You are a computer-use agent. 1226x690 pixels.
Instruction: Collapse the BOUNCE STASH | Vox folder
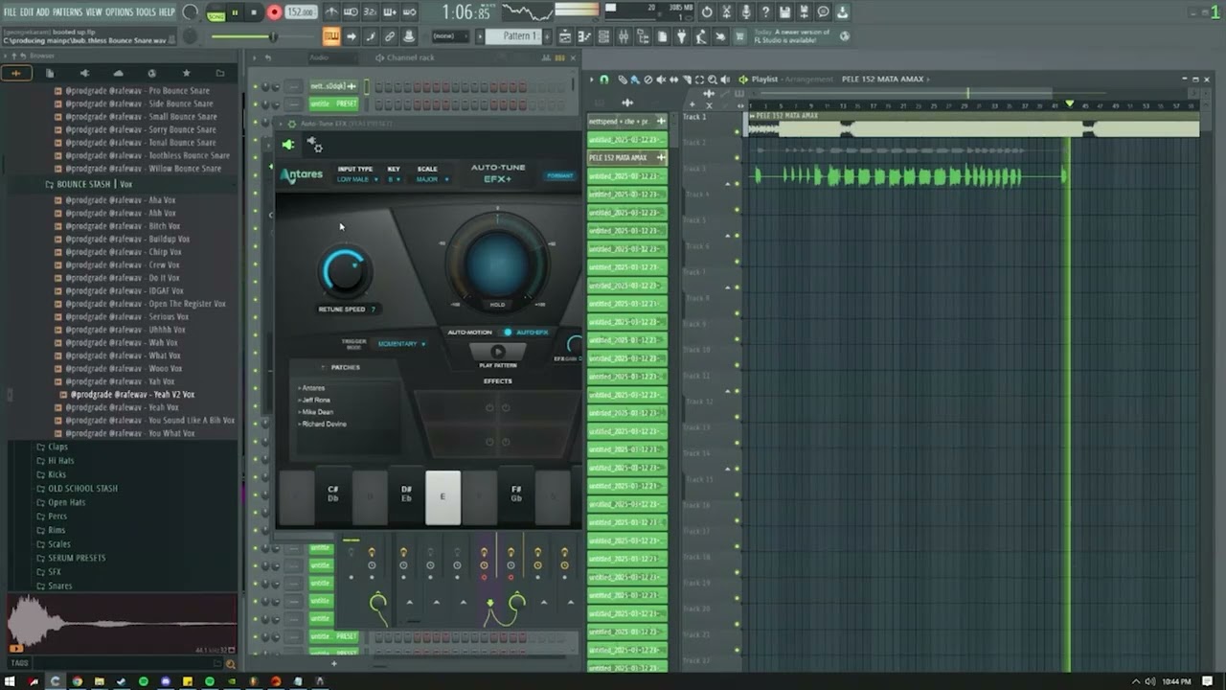coord(94,184)
